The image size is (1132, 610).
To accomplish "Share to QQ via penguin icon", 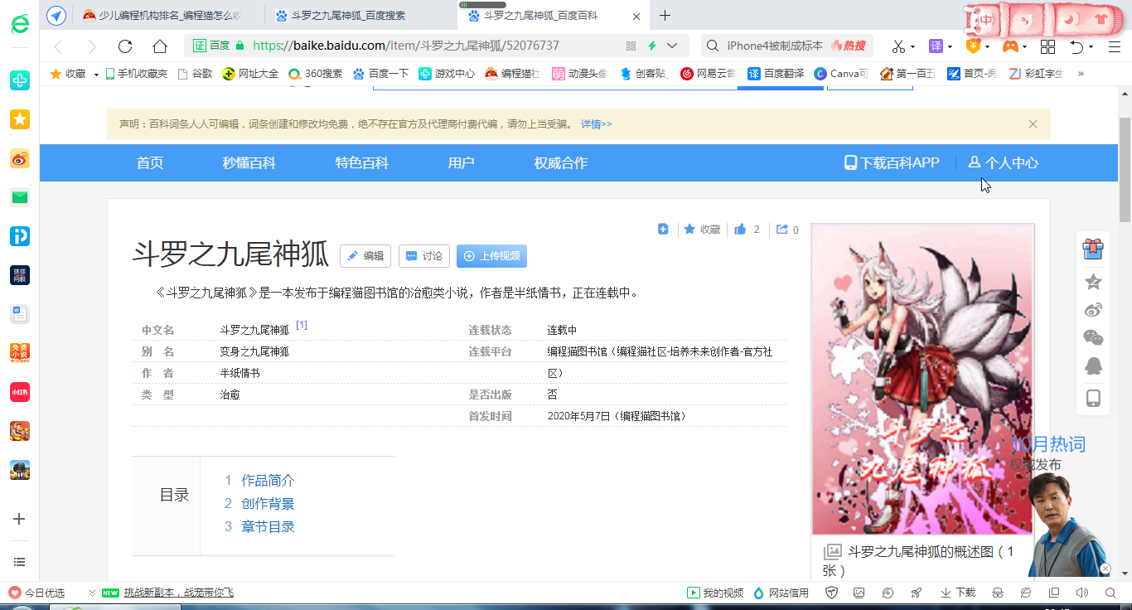I will click(1093, 366).
